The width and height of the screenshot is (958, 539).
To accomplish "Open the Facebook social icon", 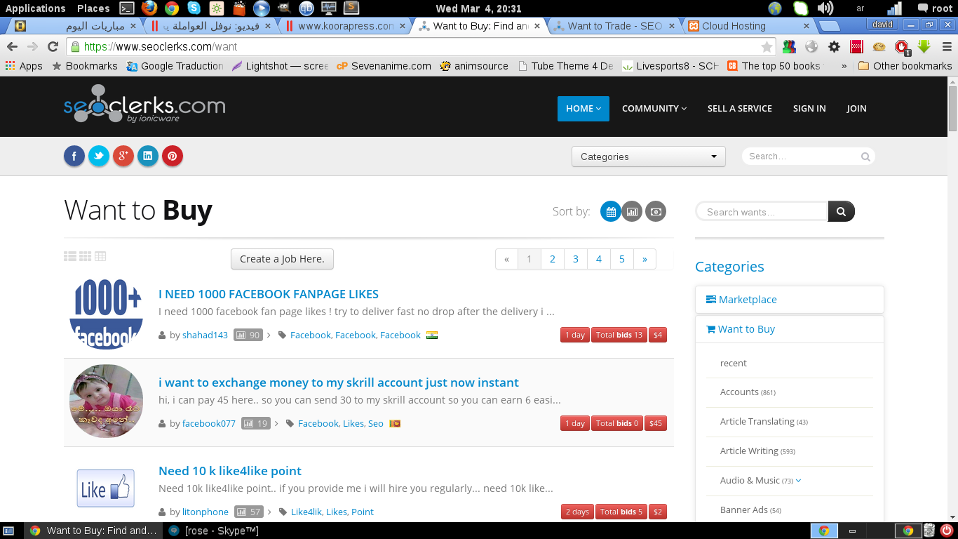I will pyautogui.click(x=74, y=156).
